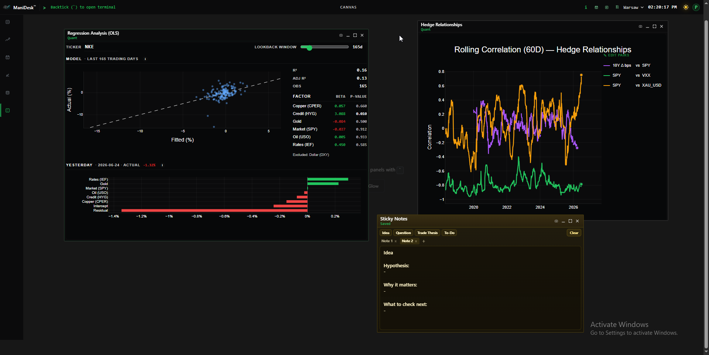
Task: Open the bookmark icon in top bar
Action: [617, 7]
